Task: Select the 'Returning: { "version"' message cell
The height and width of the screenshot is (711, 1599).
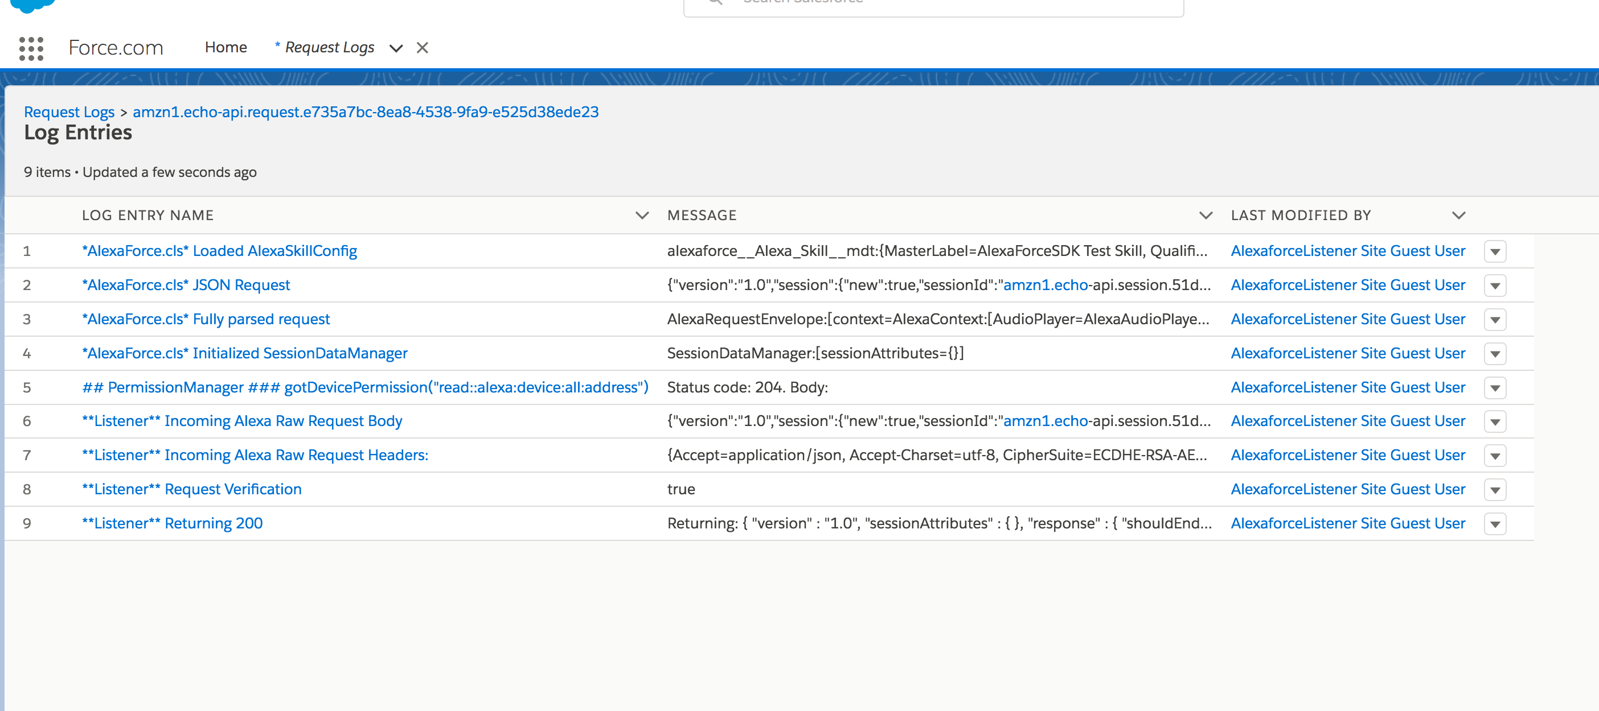Action: click(939, 523)
